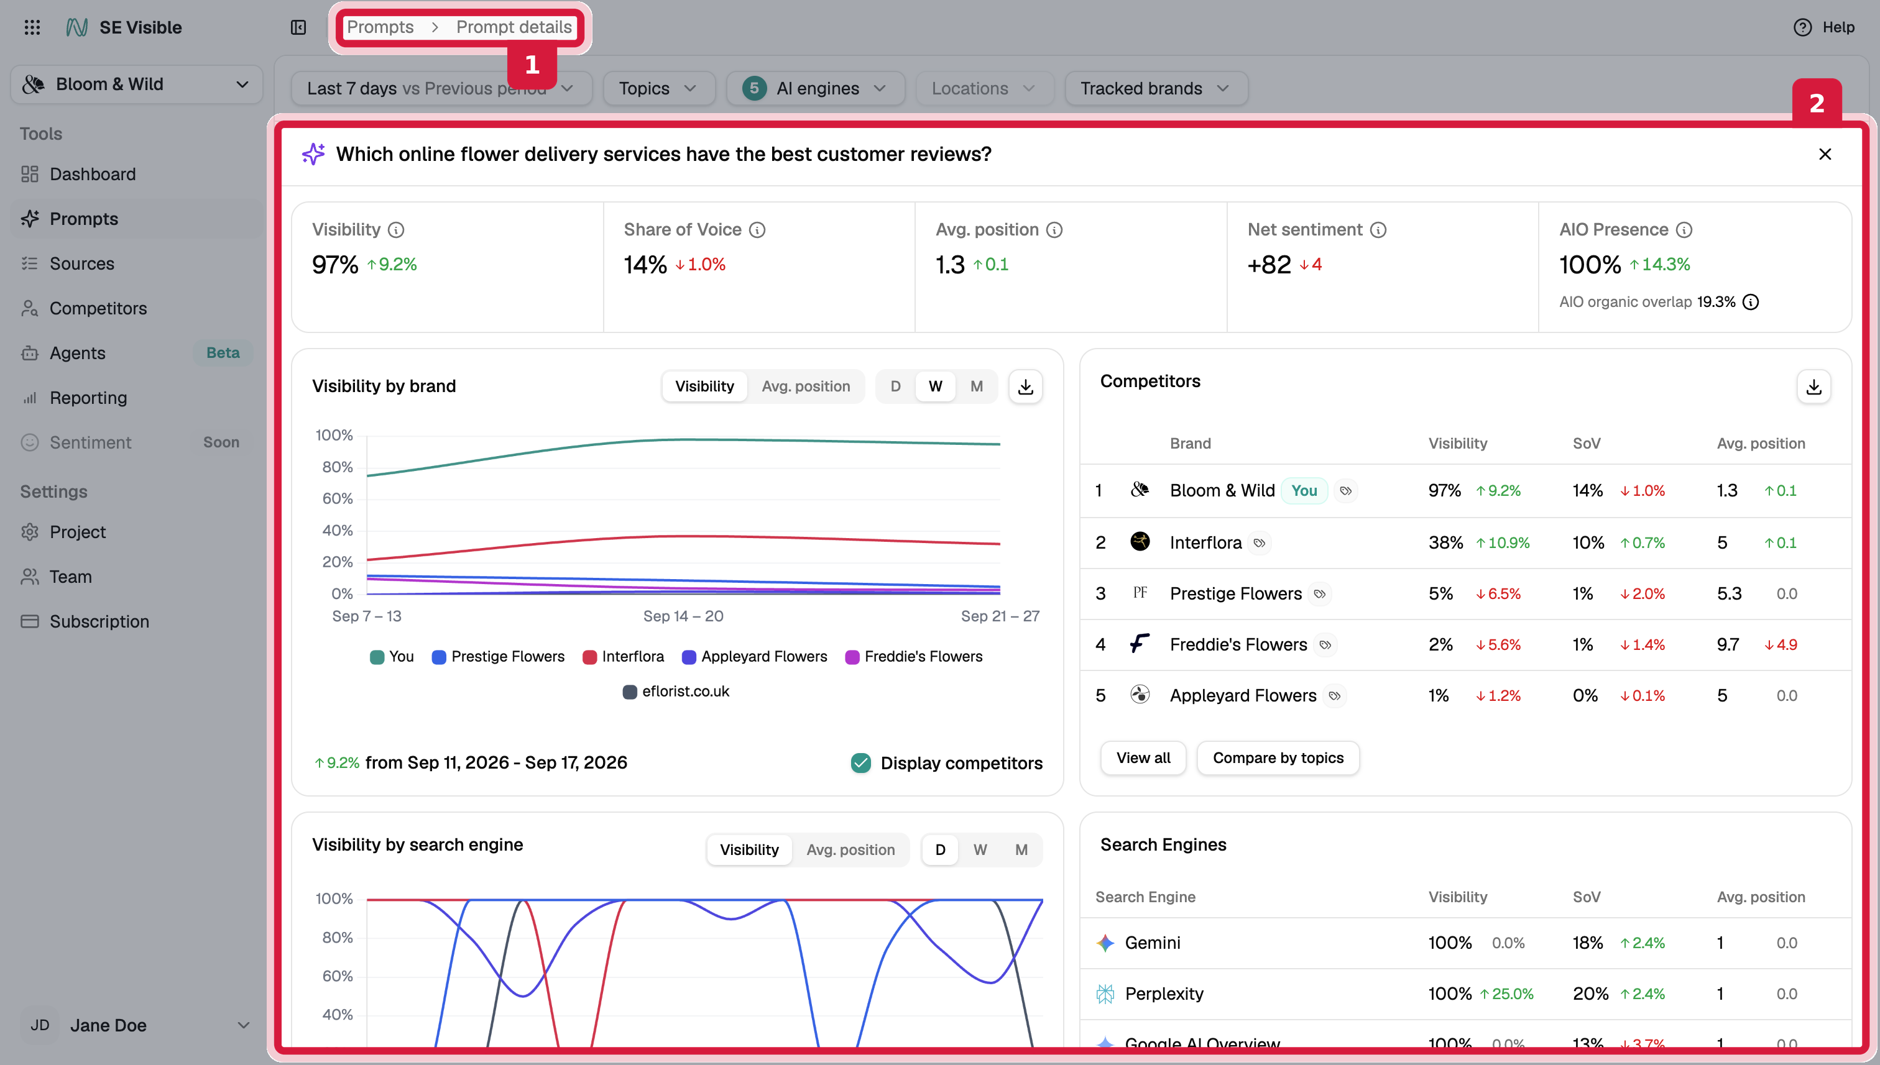Click the Prompts breadcrumb link
Viewport: 1880px width, 1065px height.
click(380, 27)
